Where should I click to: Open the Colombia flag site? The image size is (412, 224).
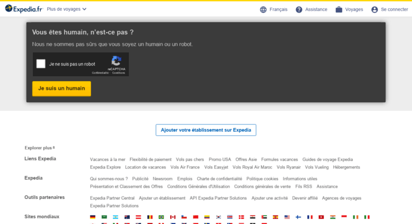coord(207,217)
